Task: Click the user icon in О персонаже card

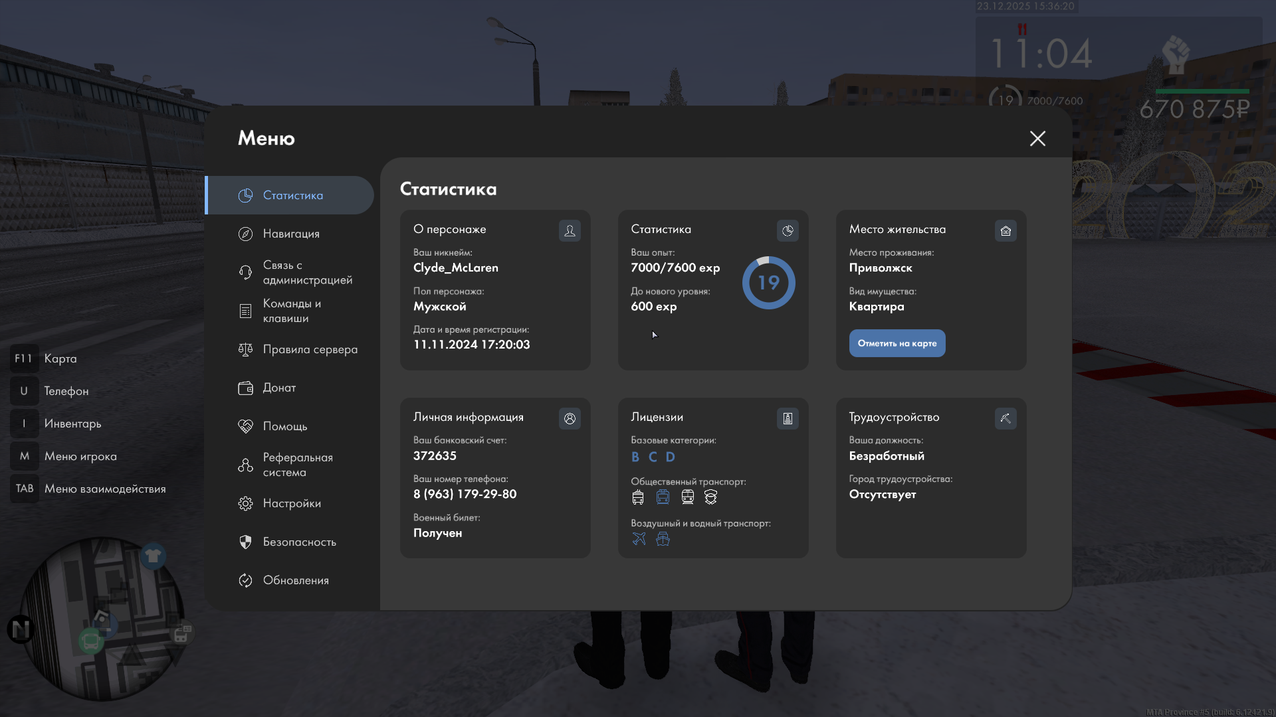Action: (570, 230)
